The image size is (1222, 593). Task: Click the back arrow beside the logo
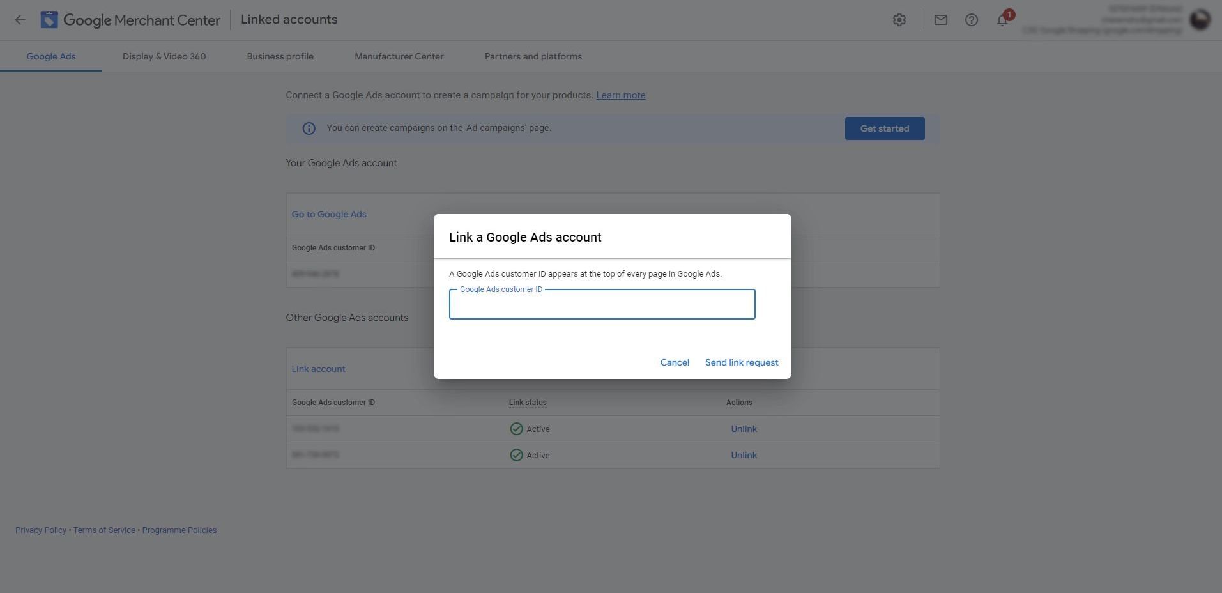click(20, 20)
